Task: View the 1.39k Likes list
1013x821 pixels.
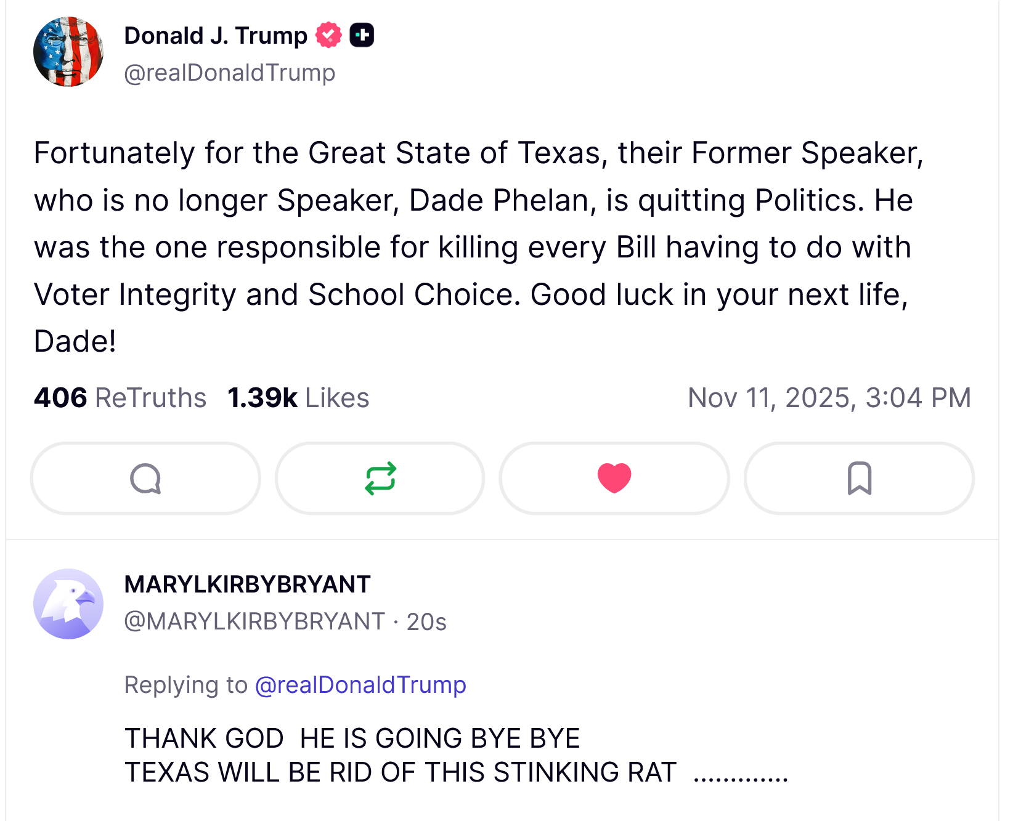Action: pos(298,398)
